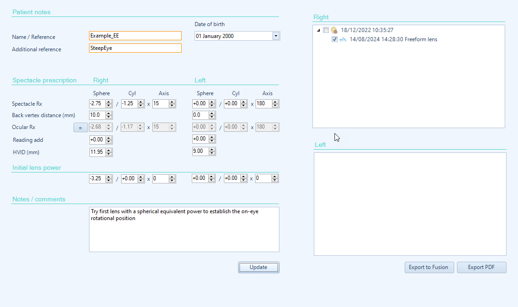Open the Date of birth dropdown
Viewport: 518px width, 307px height.
coord(276,36)
